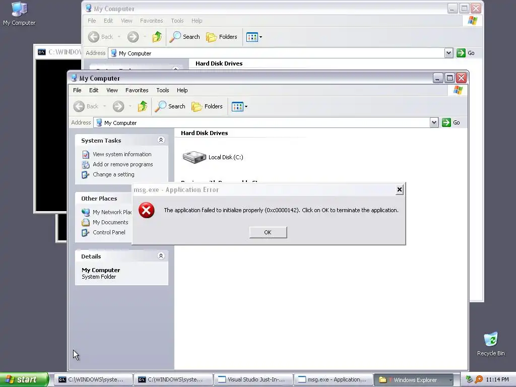Click the front window's title bar computer icon
516x387 pixels.
[x=74, y=78]
